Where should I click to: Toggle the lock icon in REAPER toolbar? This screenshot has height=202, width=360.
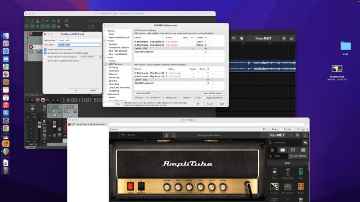[58, 26]
